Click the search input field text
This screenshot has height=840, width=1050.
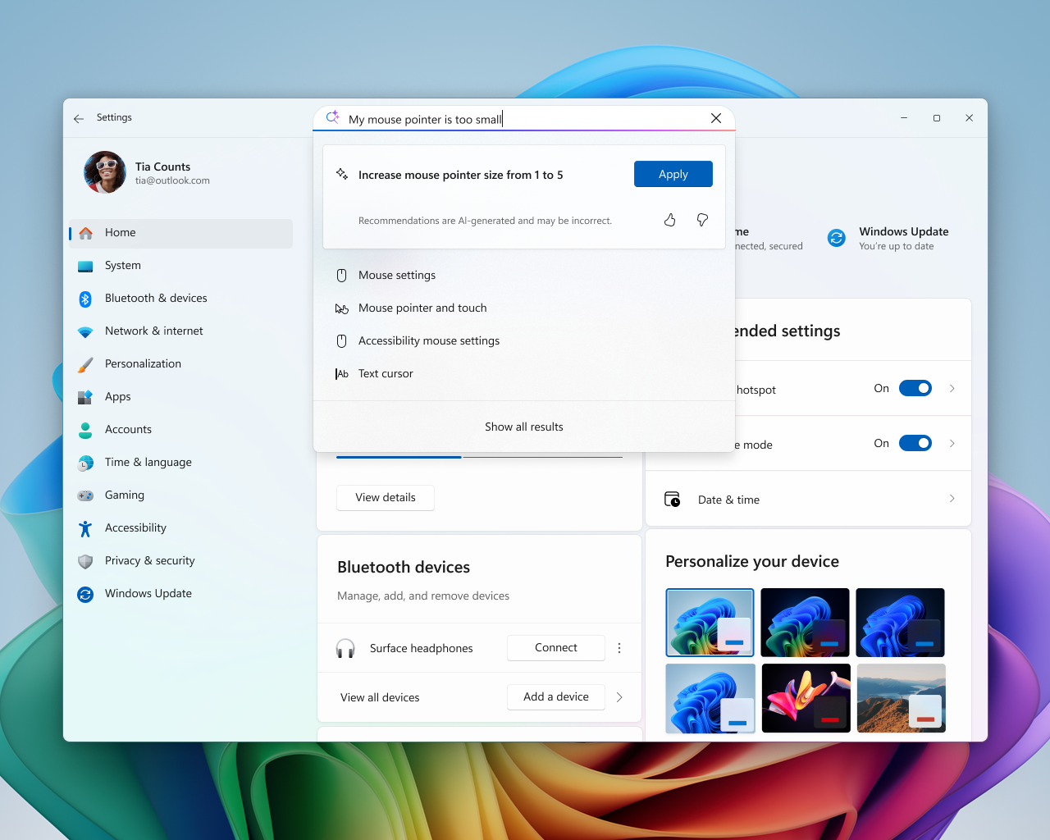(x=425, y=120)
